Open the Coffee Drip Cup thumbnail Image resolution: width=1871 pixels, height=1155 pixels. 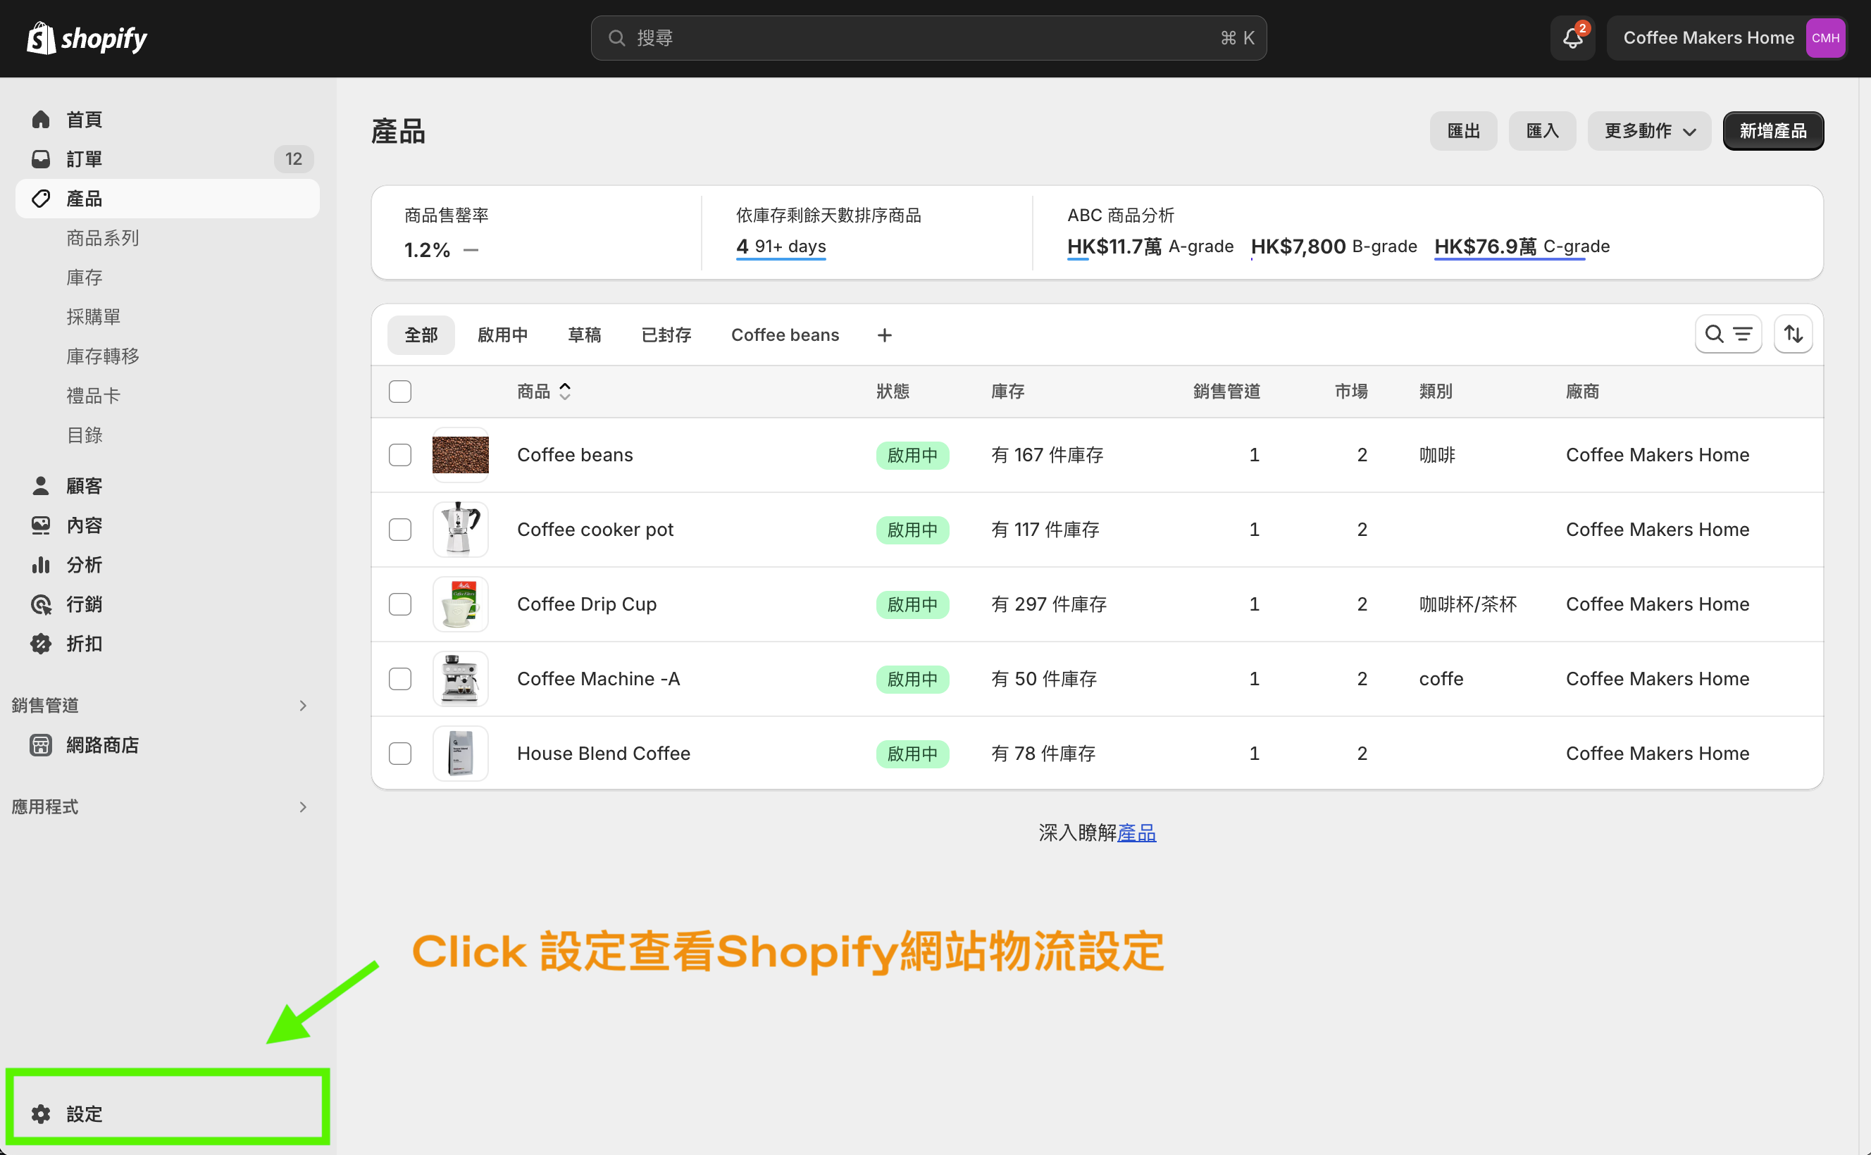click(x=461, y=604)
